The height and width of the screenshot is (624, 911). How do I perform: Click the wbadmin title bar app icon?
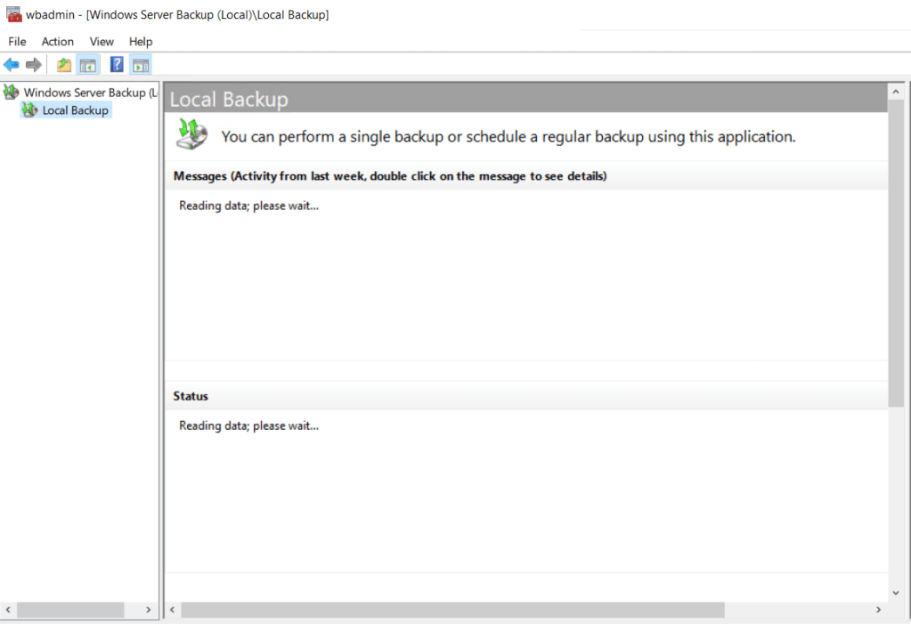[13, 14]
